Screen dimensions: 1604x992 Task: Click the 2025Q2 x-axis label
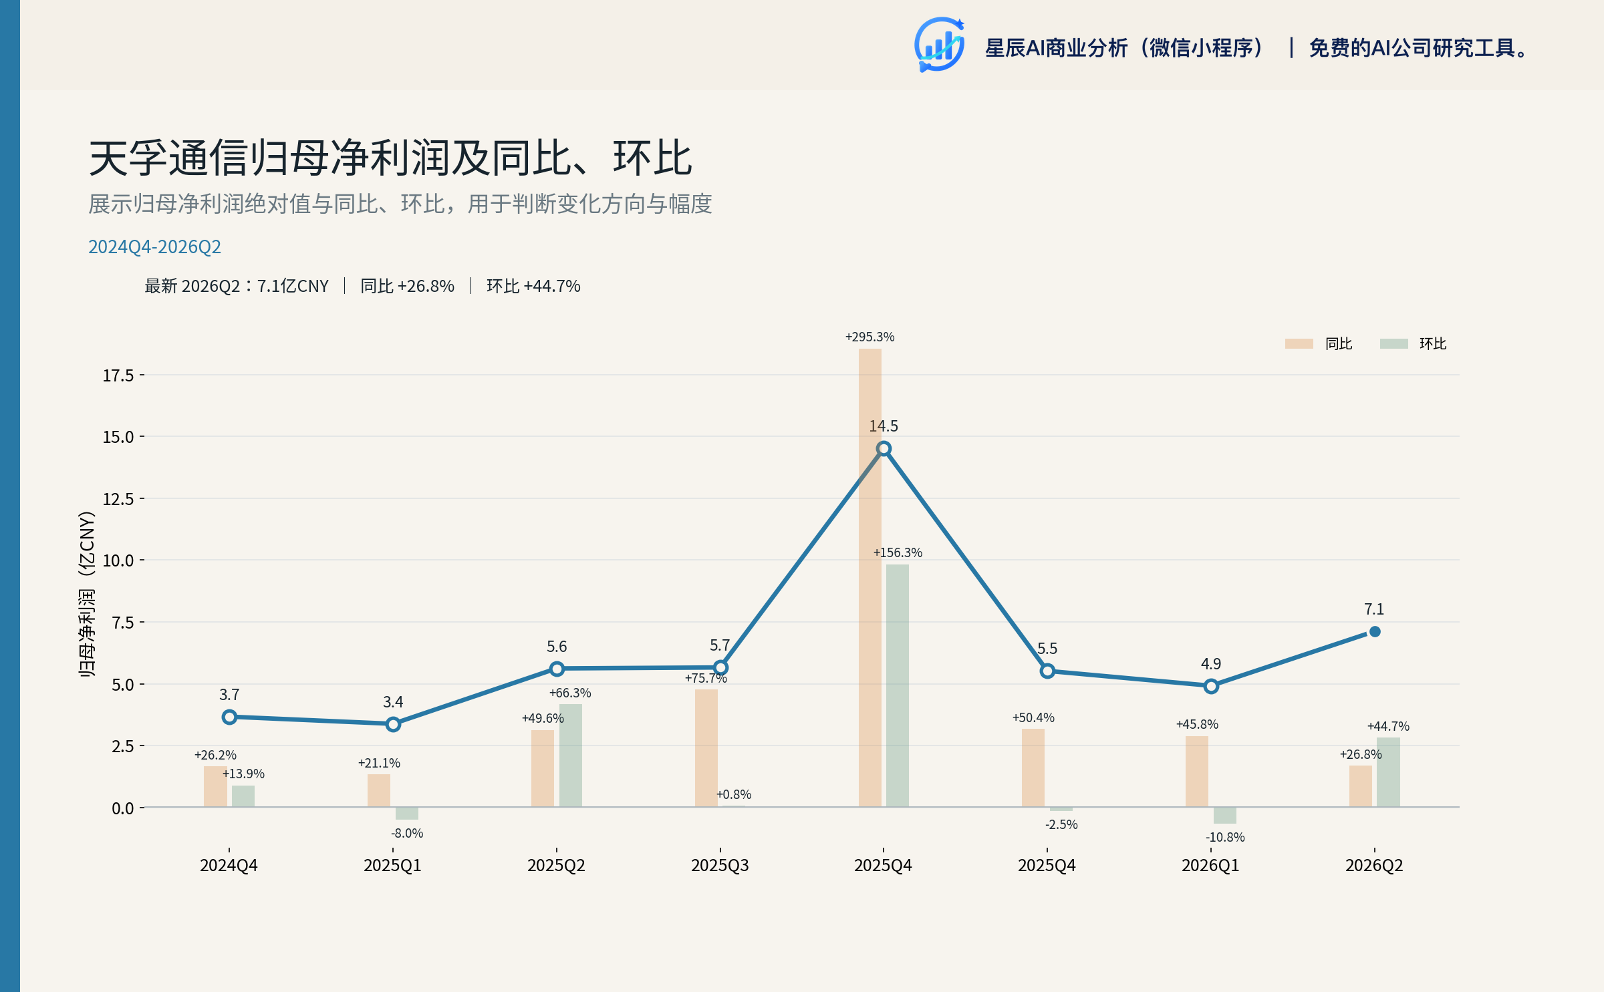tap(556, 865)
